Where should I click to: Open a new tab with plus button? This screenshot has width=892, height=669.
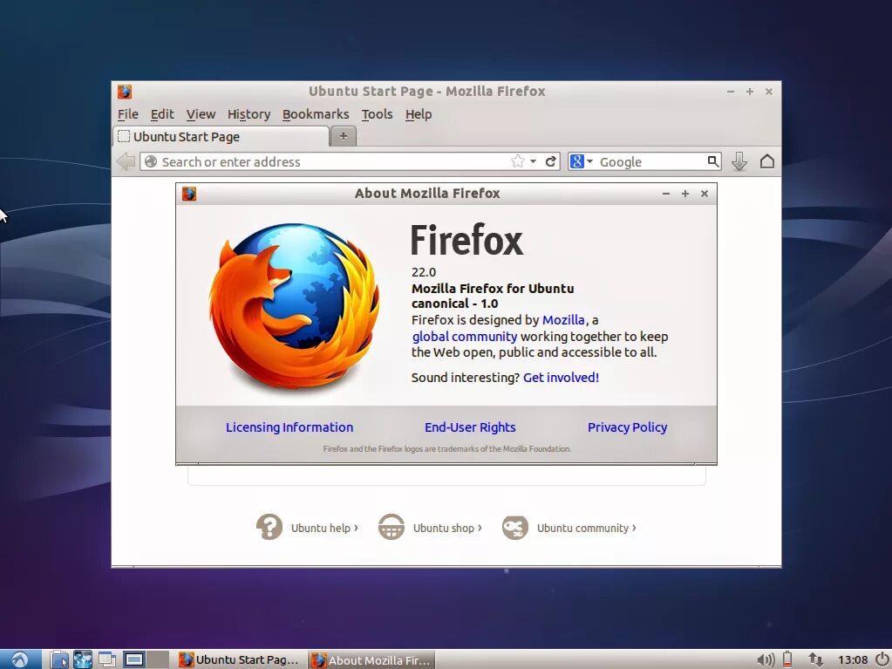click(x=343, y=136)
